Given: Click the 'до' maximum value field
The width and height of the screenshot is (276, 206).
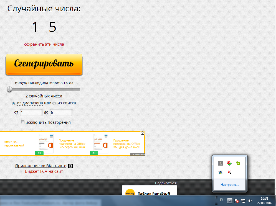Looking at the screenshot, I should [x=61, y=113].
